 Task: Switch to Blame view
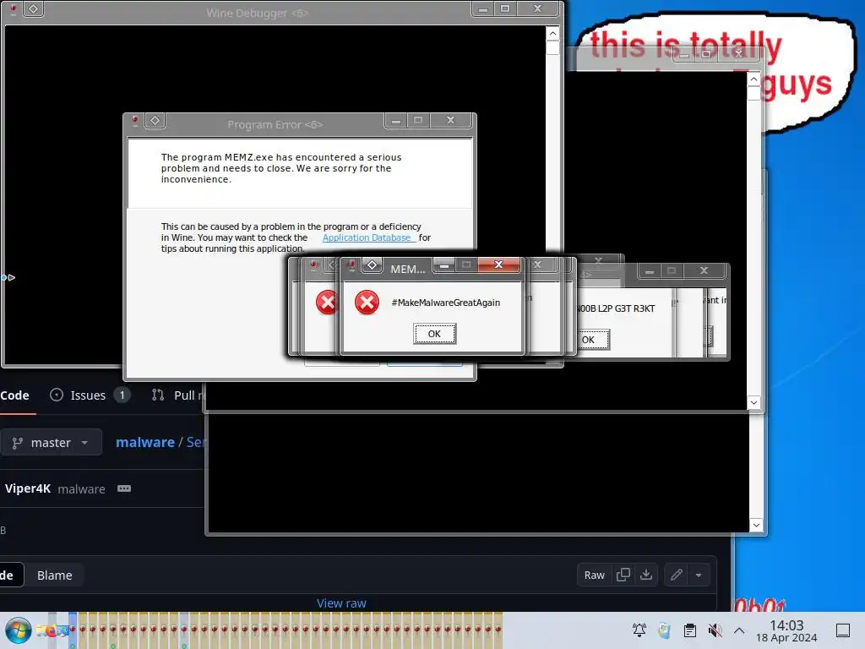tap(55, 575)
